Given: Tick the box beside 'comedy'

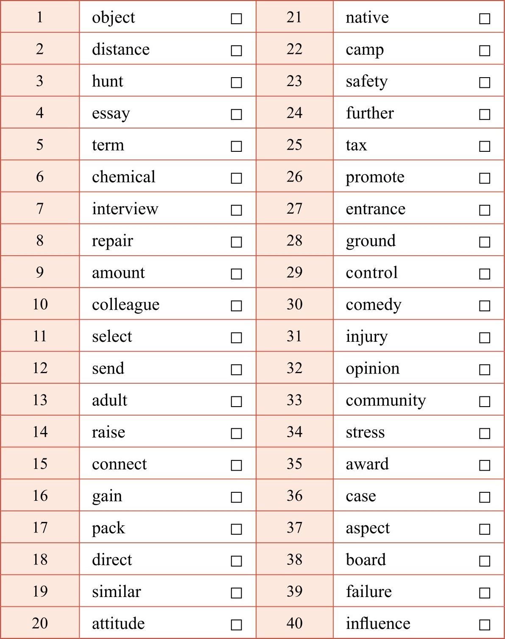Looking at the screenshot, I should (x=485, y=306).
